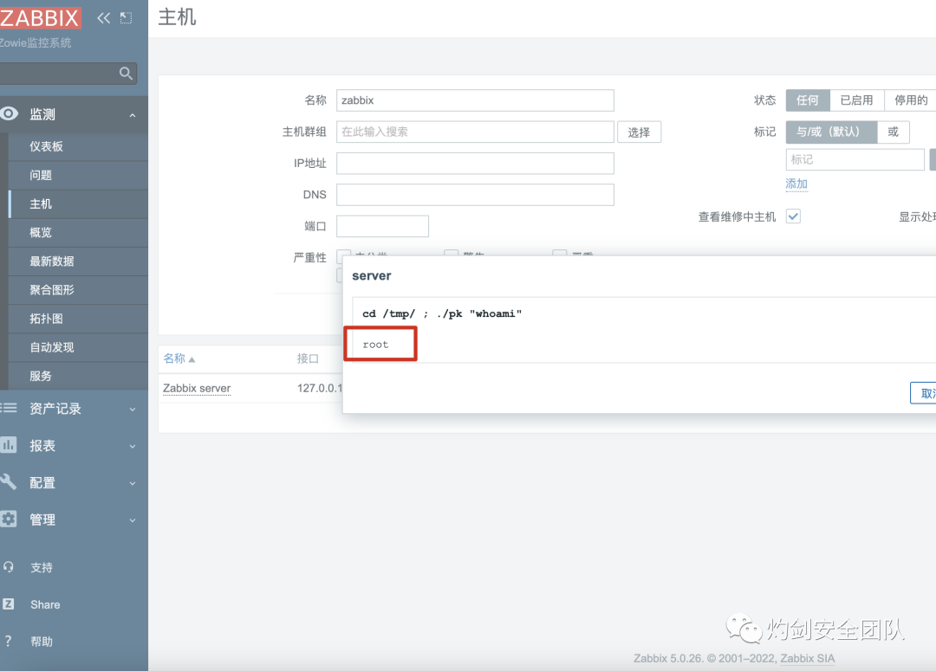The width and height of the screenshot is (936, 671).
Task: Click the Z icon for Share
Action: coord(9,603)
